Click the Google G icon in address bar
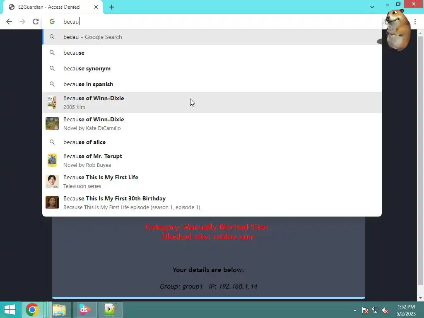424x318 pixels. click(x=52, y=22)
